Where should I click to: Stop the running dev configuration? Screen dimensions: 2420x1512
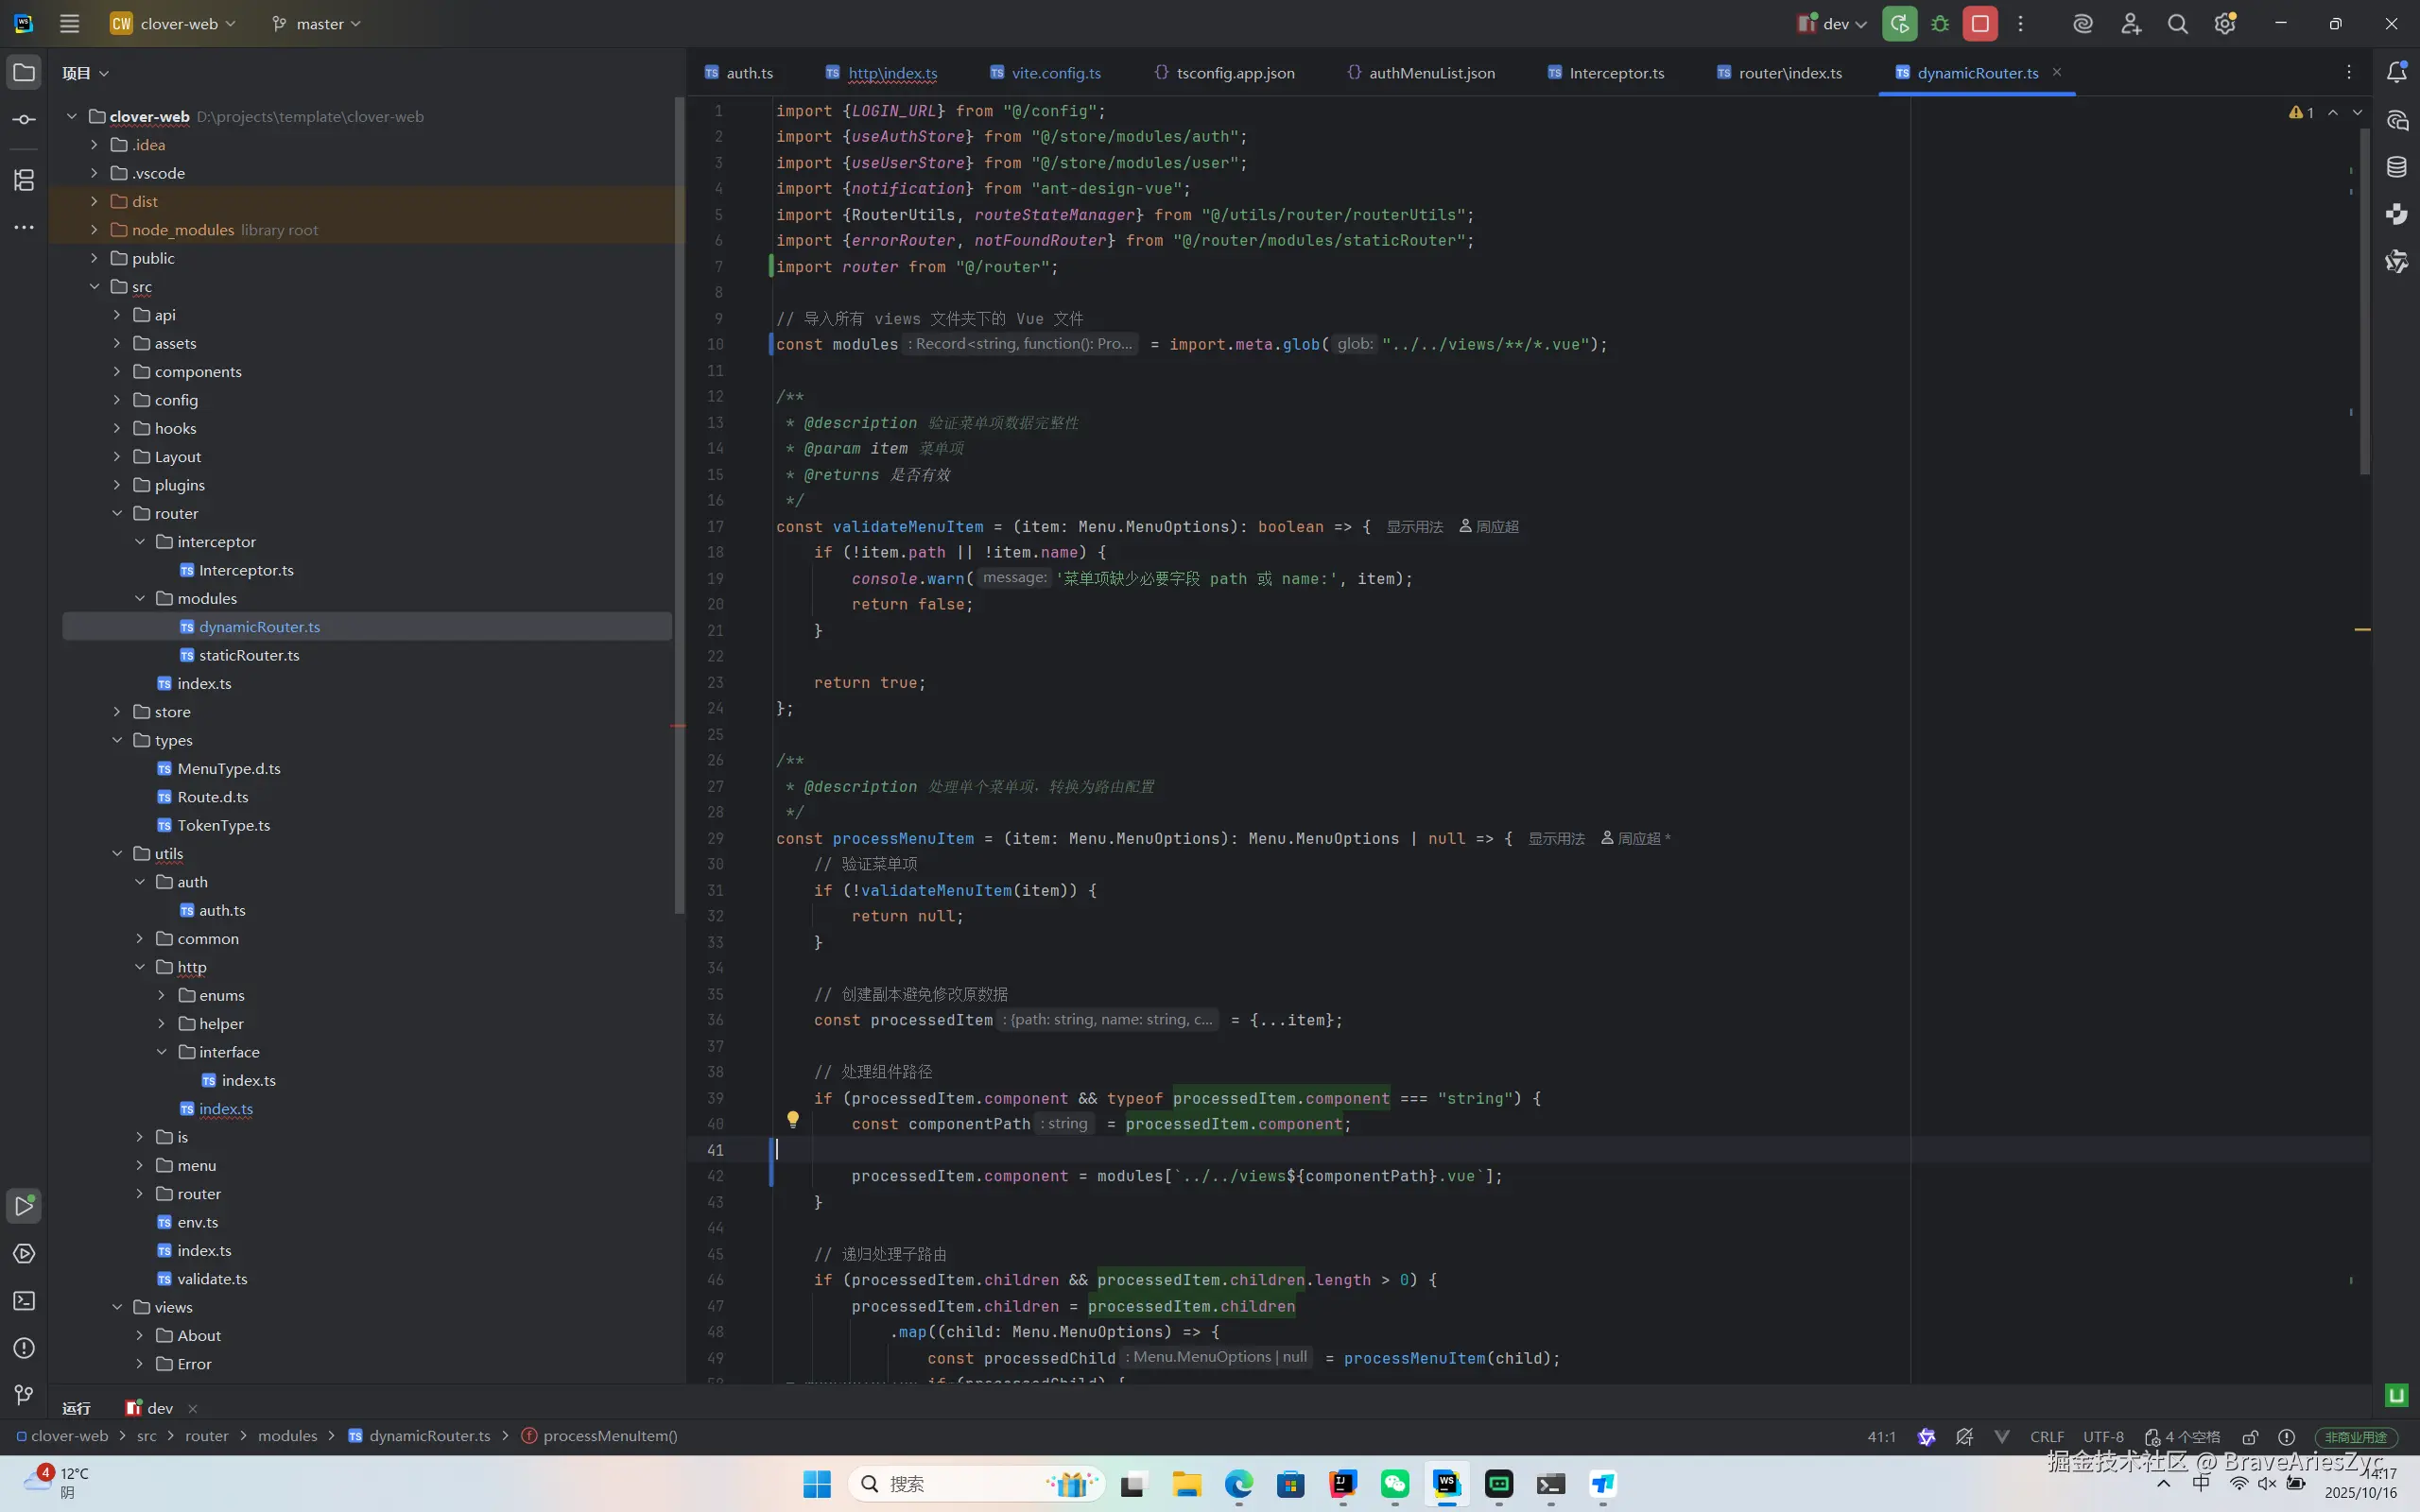(1979, 24)
